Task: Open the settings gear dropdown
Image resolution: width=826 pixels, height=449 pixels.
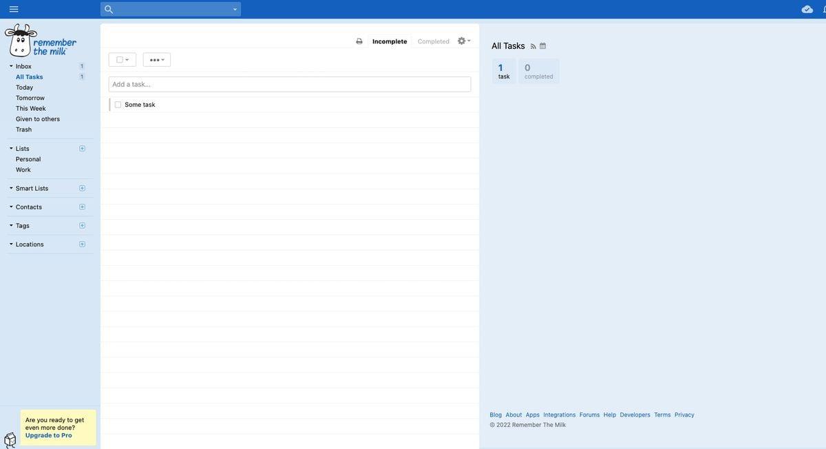Action: [464, 41]
